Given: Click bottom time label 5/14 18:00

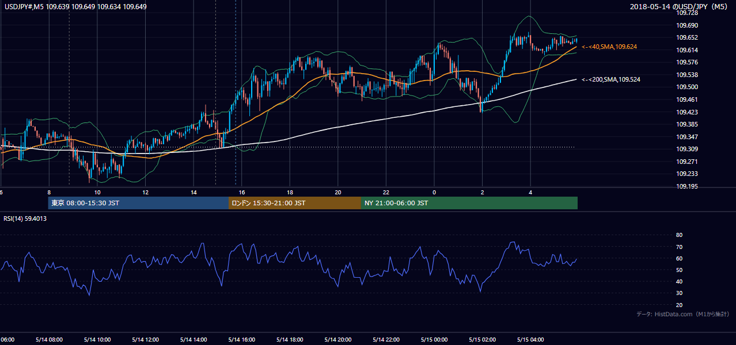Looking at the screenshot, I should [x=290, y=339].
